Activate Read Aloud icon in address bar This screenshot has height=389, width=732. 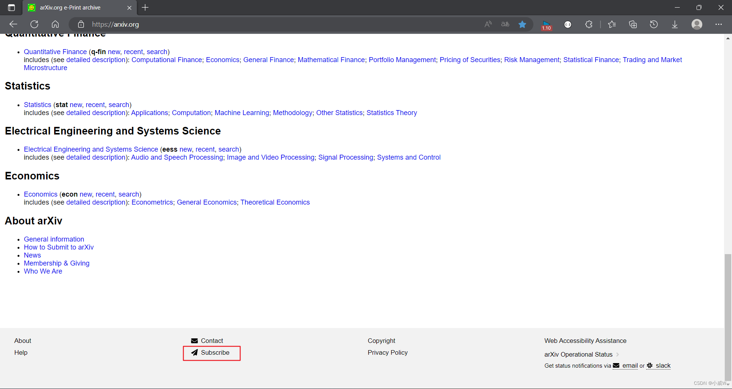coord(488,24)
